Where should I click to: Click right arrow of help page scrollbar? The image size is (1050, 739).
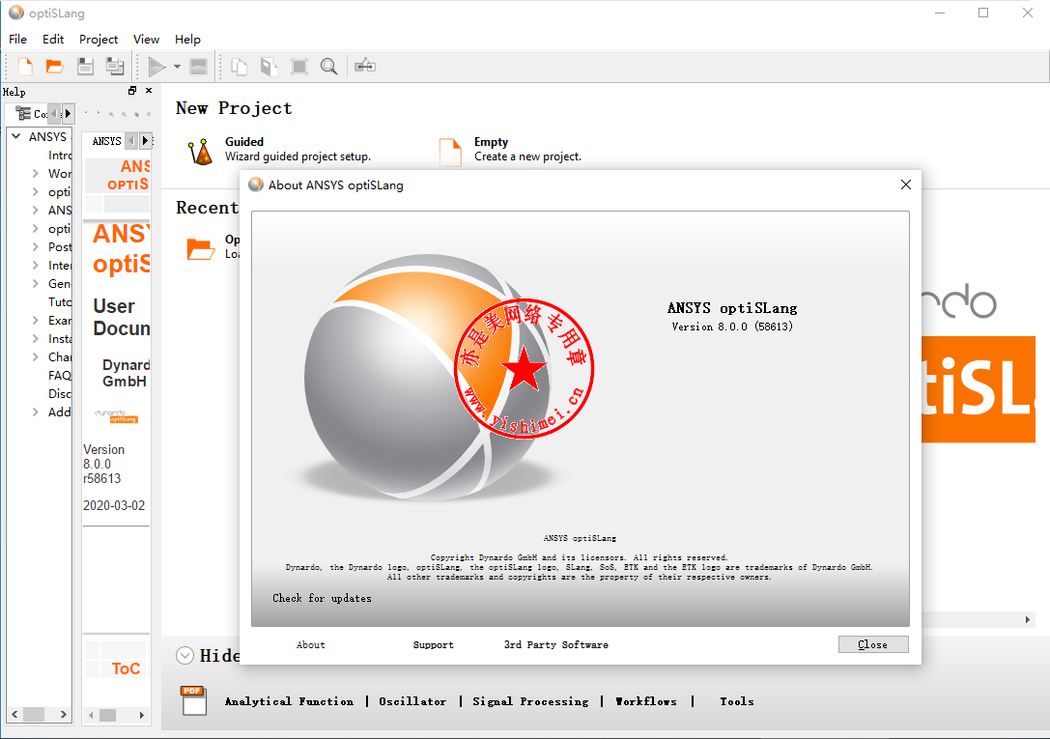point(141,715)
